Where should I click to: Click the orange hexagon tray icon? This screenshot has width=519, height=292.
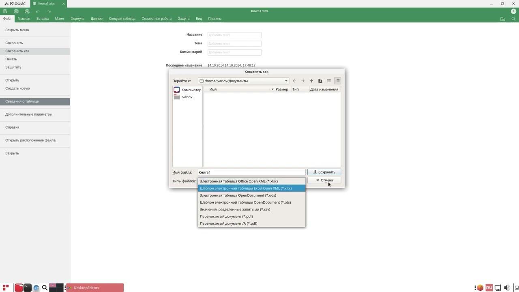(x=480, y=288)
